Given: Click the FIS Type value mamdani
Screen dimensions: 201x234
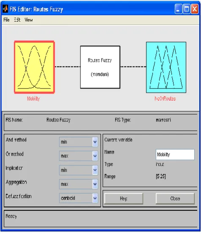Looking at the screenshot, I should pyautogui.click(x=163, y=120).
